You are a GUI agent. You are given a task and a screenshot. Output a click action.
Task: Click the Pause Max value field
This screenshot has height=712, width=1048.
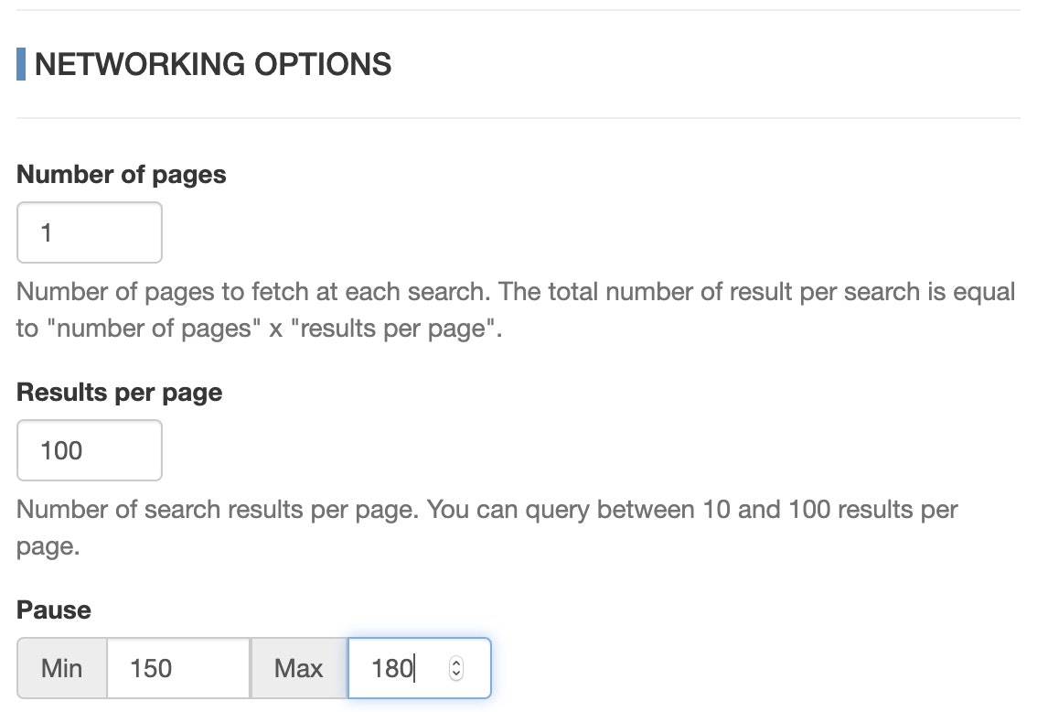(x=420, y=668)
